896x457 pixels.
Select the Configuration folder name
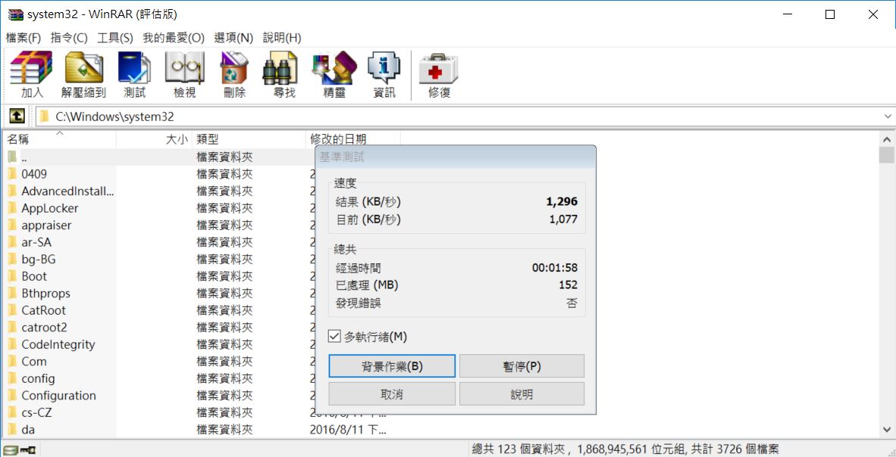[59, 396]
